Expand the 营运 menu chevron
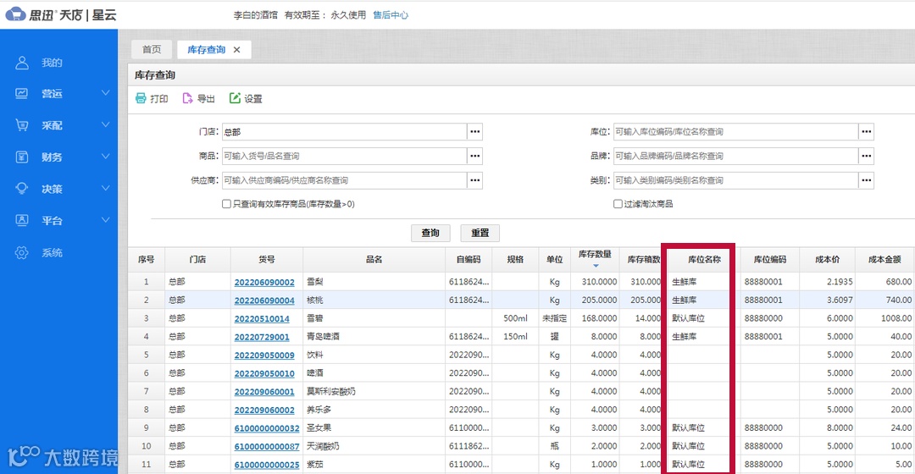 pos(106,93)
